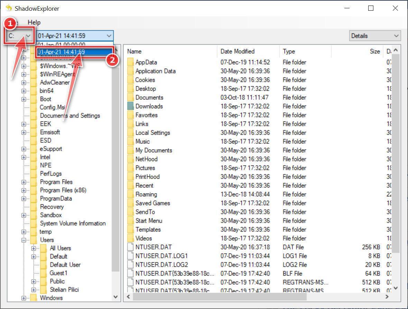Sort by the Date Modified column header
Image resolution: width=408 pixels, height=309 pixels.
tap(249, 51)
